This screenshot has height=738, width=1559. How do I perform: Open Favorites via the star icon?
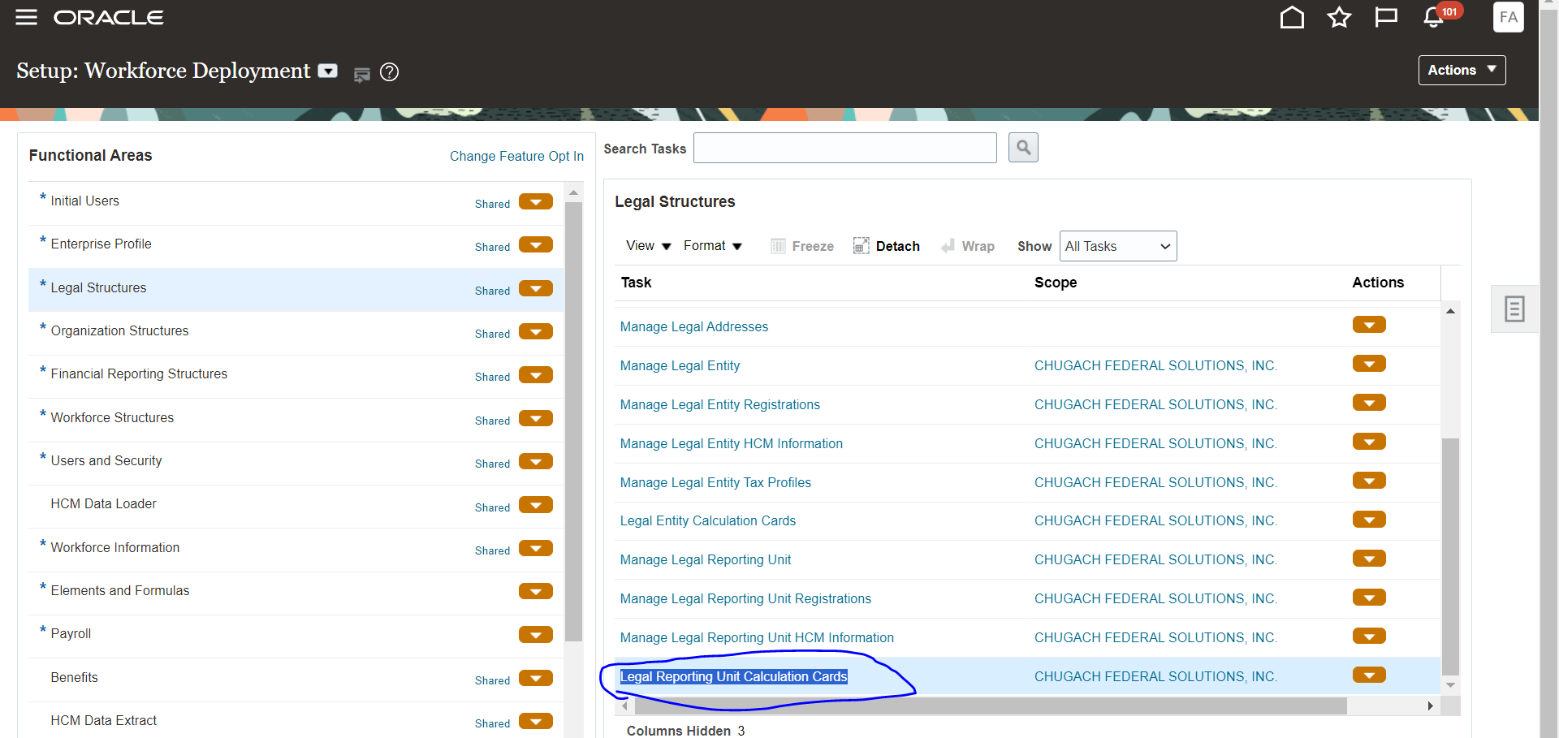pyautogui.click(x=1339, y=16)
